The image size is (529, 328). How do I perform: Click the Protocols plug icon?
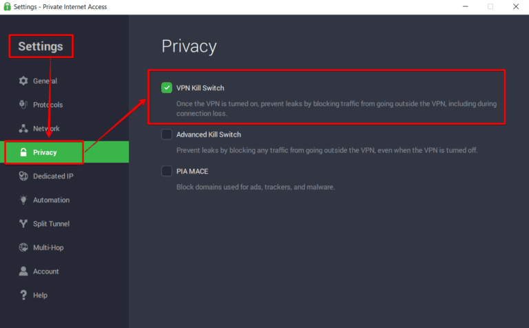pyautogui.click(x=23, y=105)
